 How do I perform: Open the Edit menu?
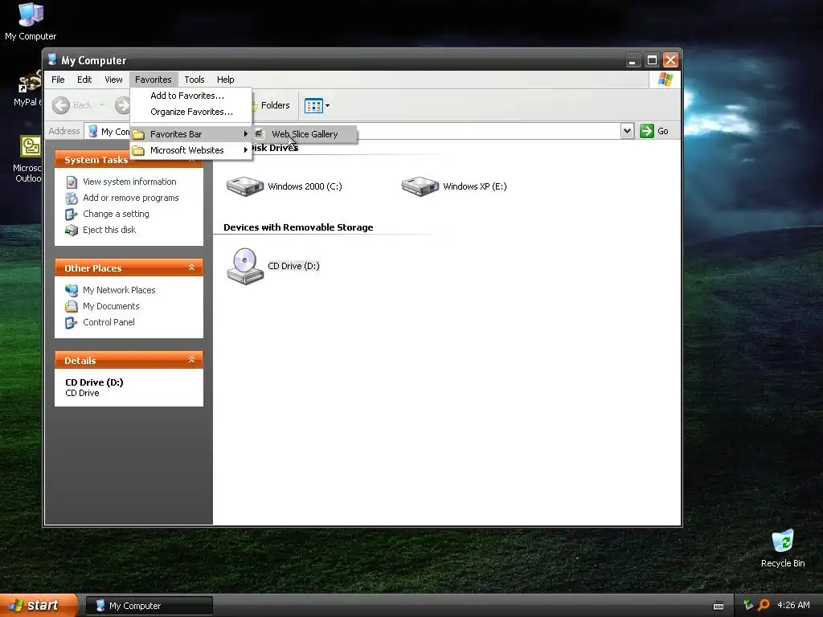84,80
